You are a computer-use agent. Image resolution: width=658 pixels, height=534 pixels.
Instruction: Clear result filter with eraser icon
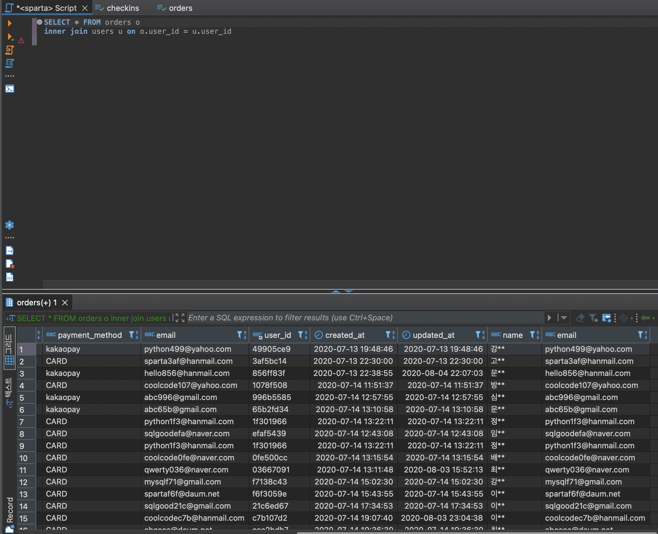click(x=580, y=318)
